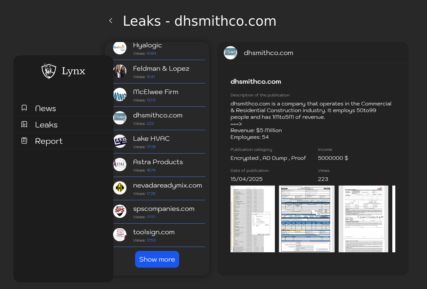Click spscompanies.com SPS logo avatar

[x=120, y=211]
